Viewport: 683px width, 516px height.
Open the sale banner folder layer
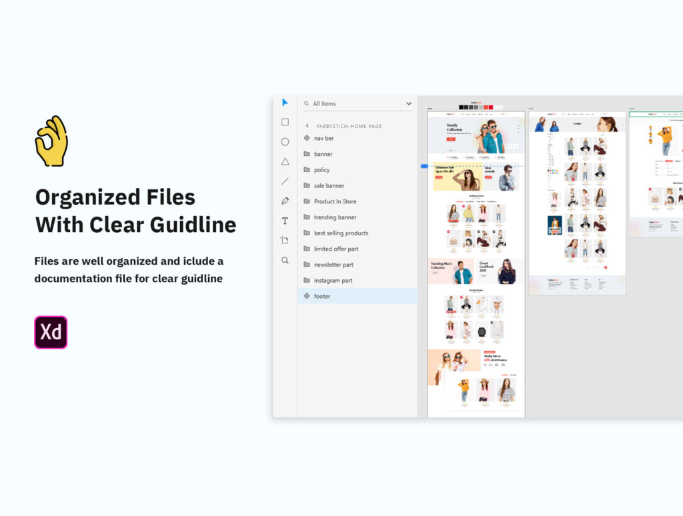[329, 185]
